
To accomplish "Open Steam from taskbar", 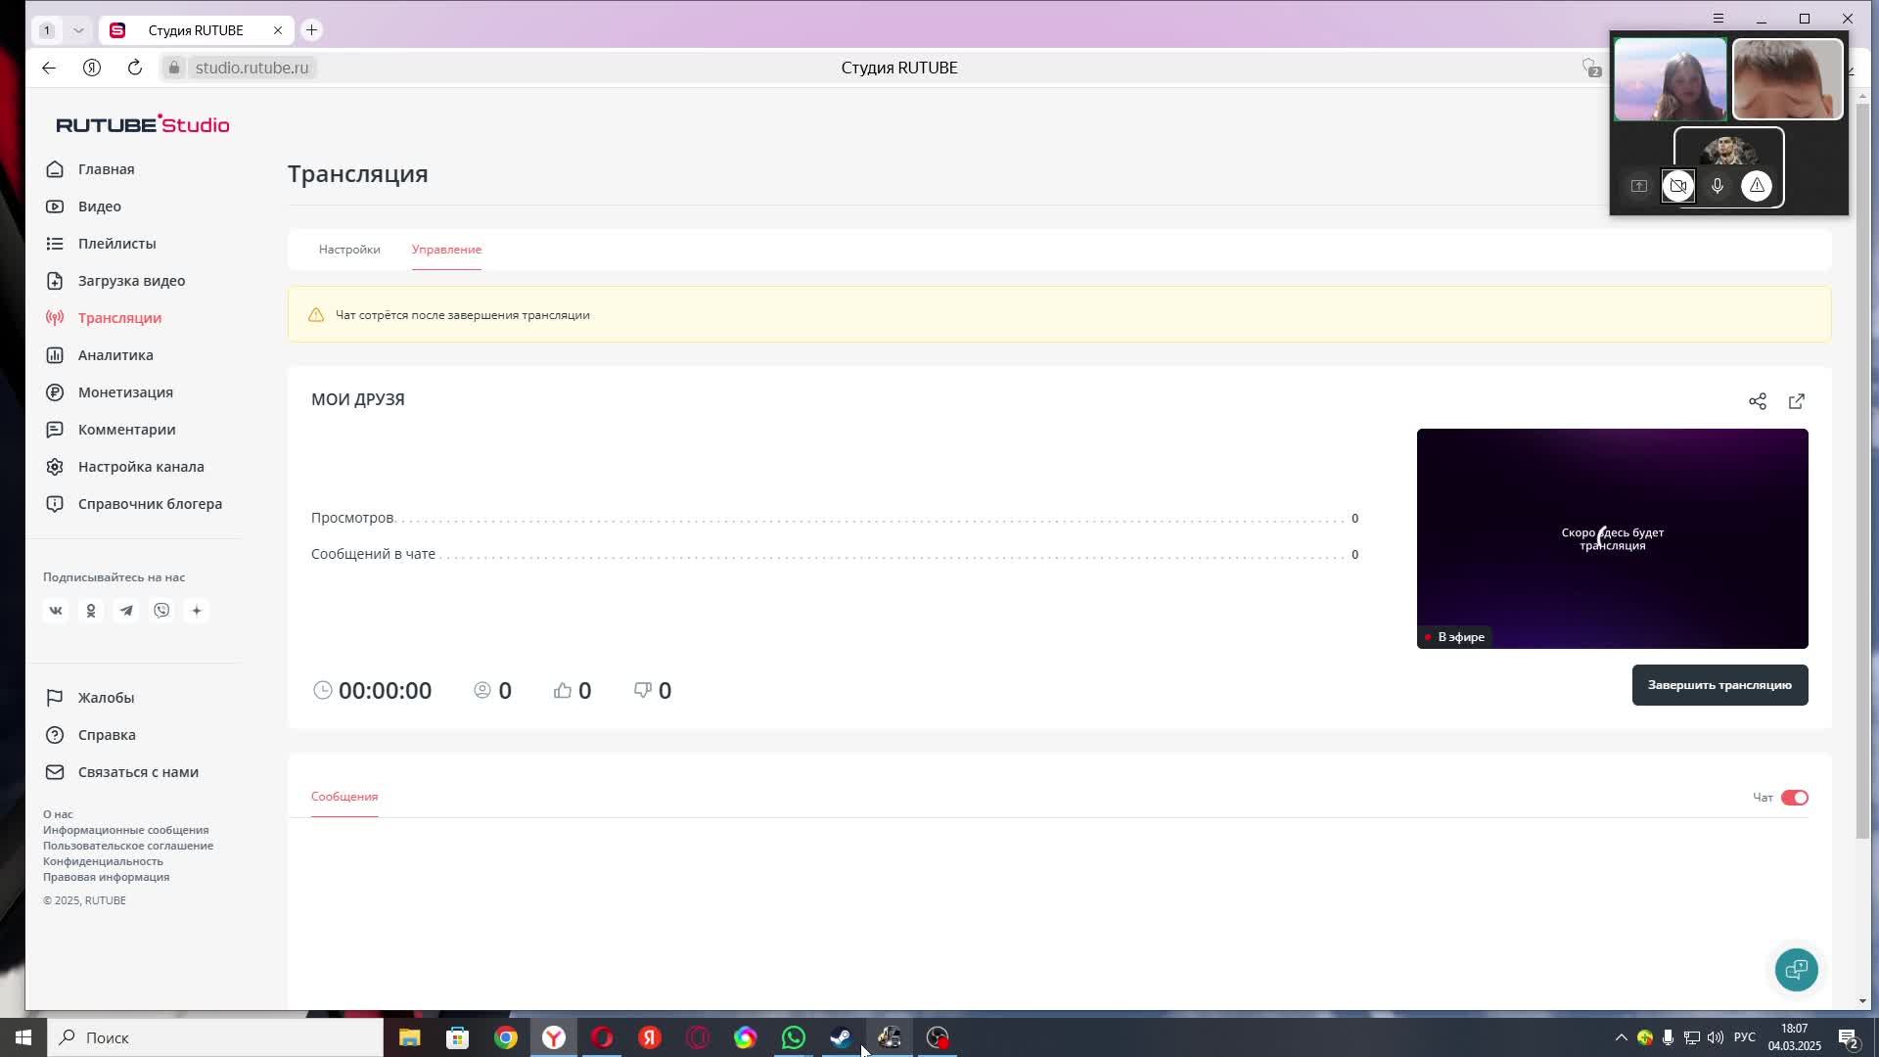I will pyautogui.click(x=842, y=1037).
